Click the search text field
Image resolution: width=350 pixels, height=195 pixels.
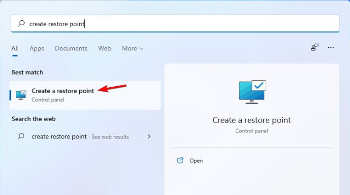pyautogui.click(x=175, y=24)
